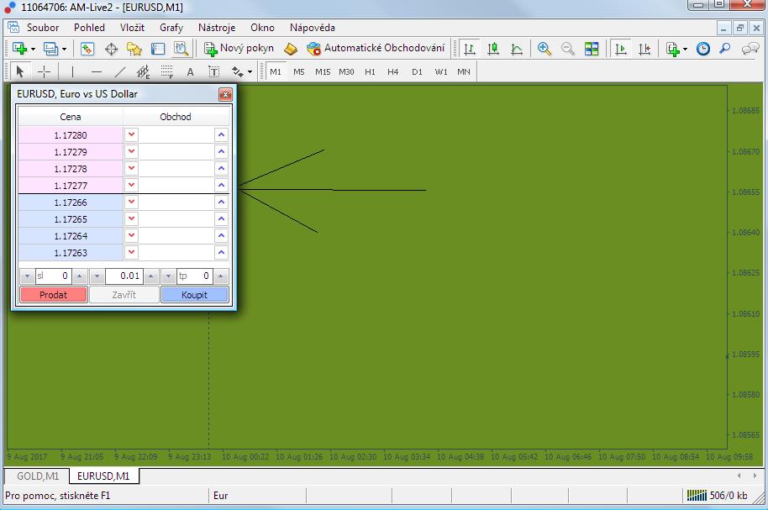
Task: Open the Grafy menu
Action: 171,28
